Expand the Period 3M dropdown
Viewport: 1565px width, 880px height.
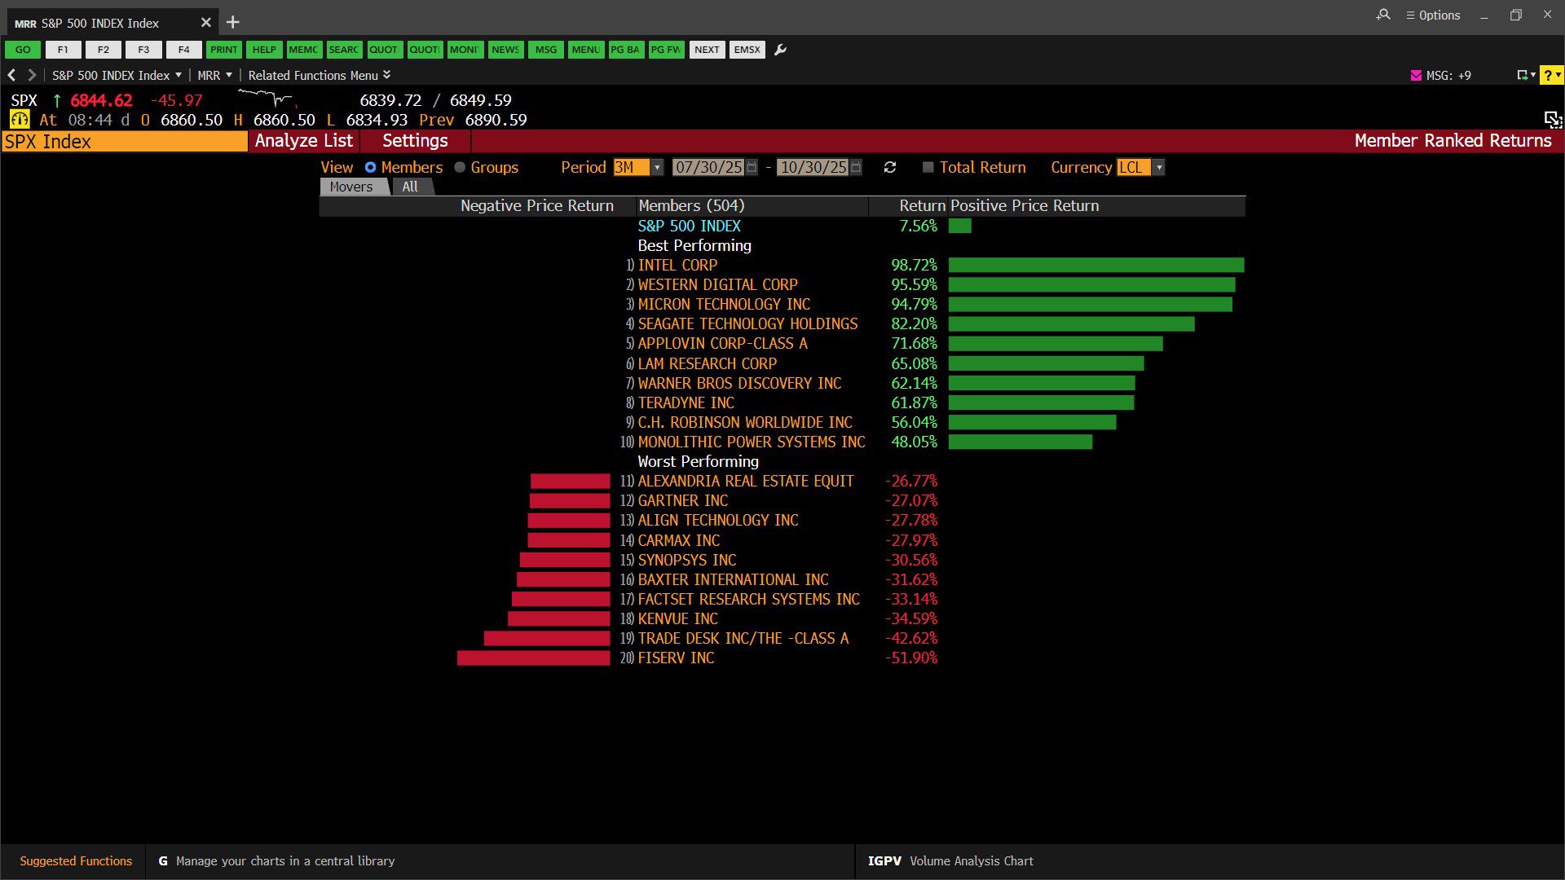tap(657, 167)
